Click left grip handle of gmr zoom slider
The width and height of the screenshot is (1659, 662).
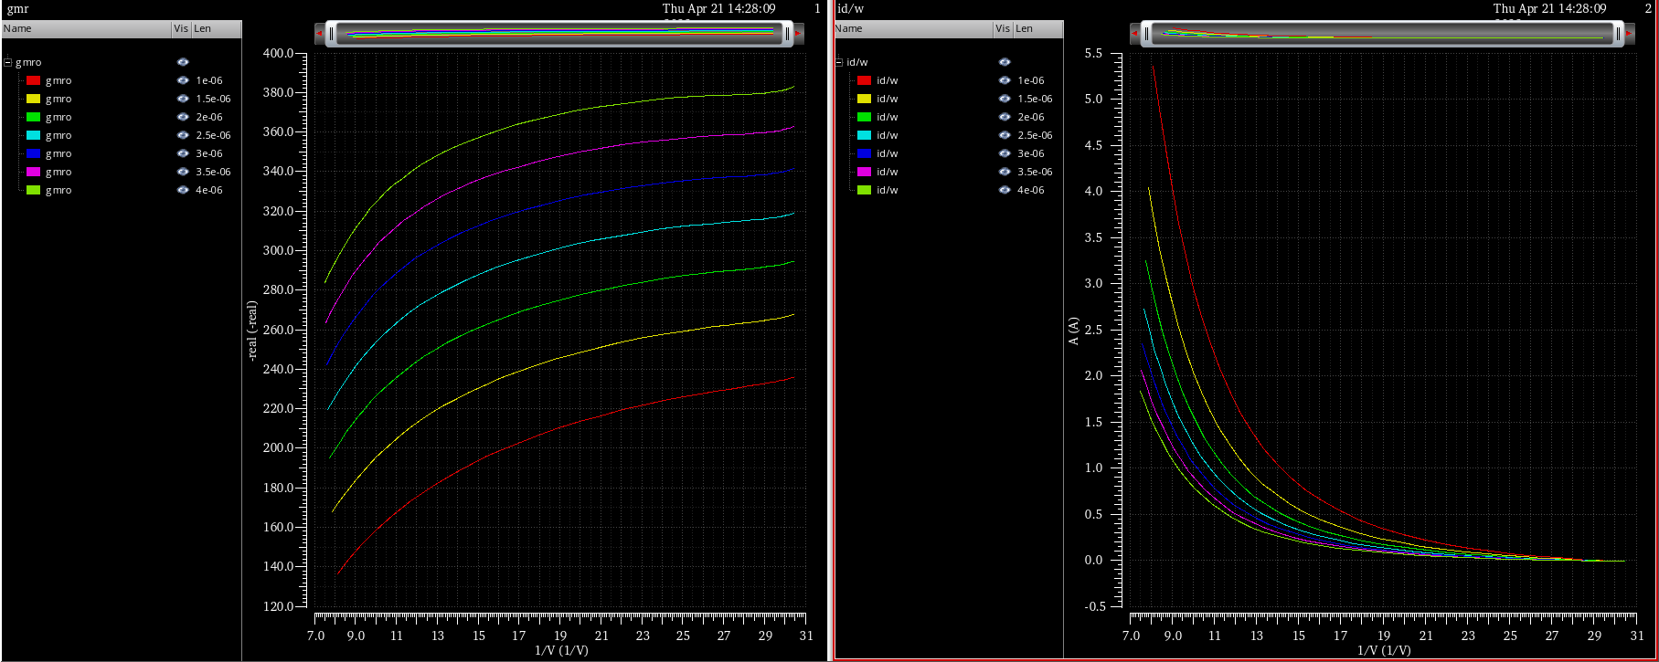[331, 34]
